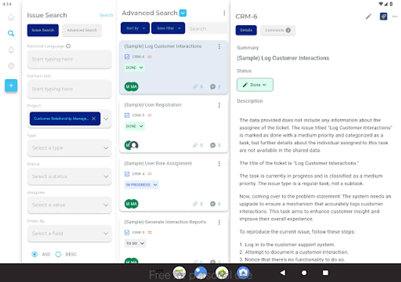Click the Search link in Issue Search header
Screen dimensions: 401x282
[106, 15]
